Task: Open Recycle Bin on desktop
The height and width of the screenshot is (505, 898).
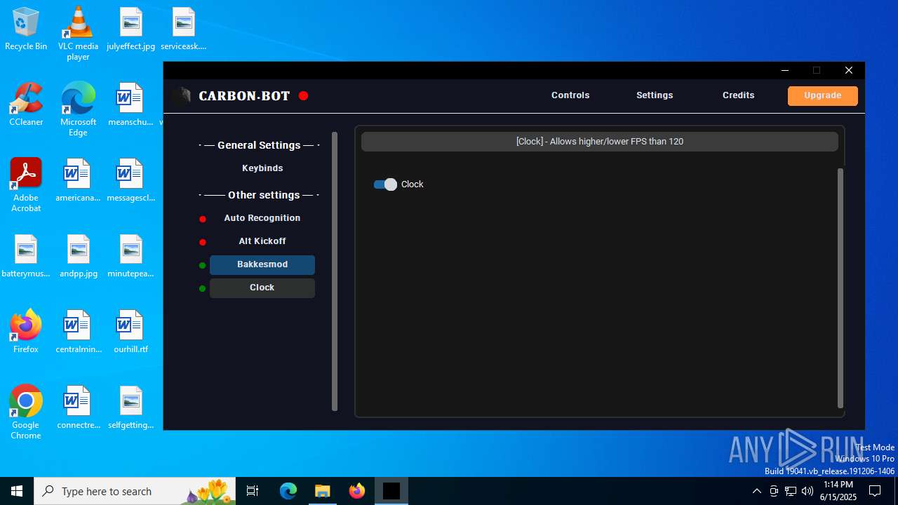Action: (x=26, y=29)
